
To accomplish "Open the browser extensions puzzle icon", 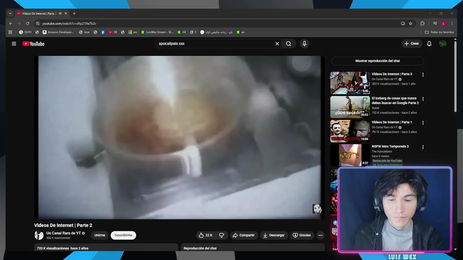I will (422, 23).
